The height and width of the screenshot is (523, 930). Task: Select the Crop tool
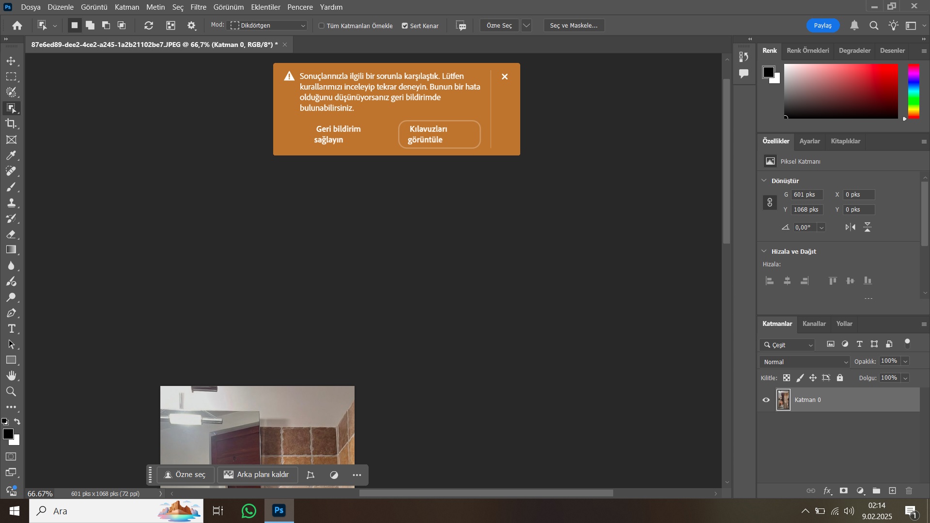click(x=11, y=123)
